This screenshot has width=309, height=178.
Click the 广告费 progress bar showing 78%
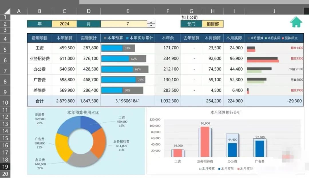click(x=123, y=80)
